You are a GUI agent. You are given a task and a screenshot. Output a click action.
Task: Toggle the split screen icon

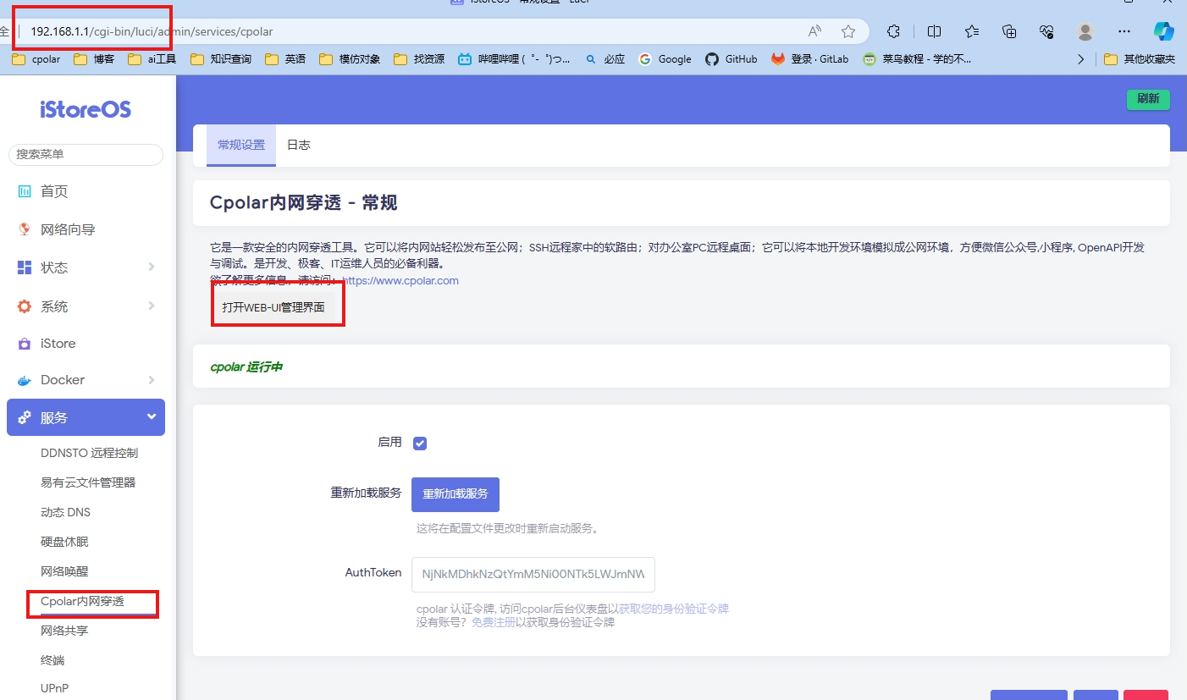935,31
